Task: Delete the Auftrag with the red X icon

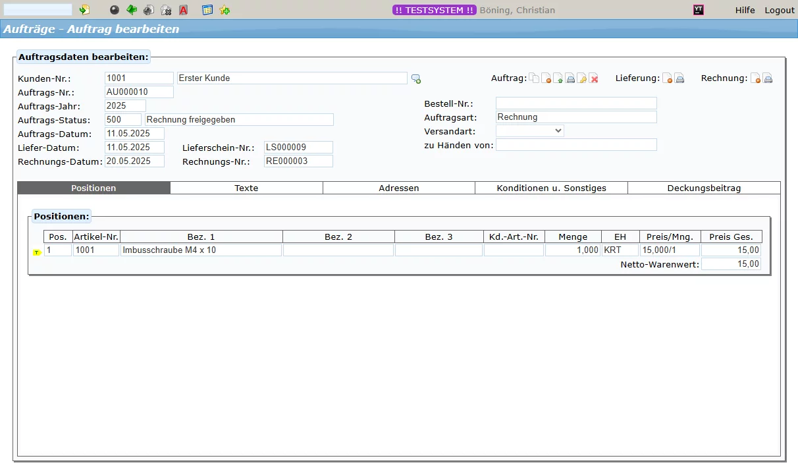Action: click(594, 78)
